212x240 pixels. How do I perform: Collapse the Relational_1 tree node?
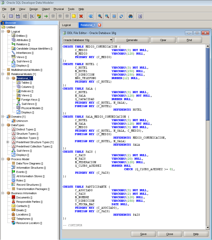point(7,78)
